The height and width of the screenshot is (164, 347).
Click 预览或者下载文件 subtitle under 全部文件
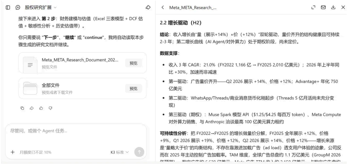tap(57, 92)
